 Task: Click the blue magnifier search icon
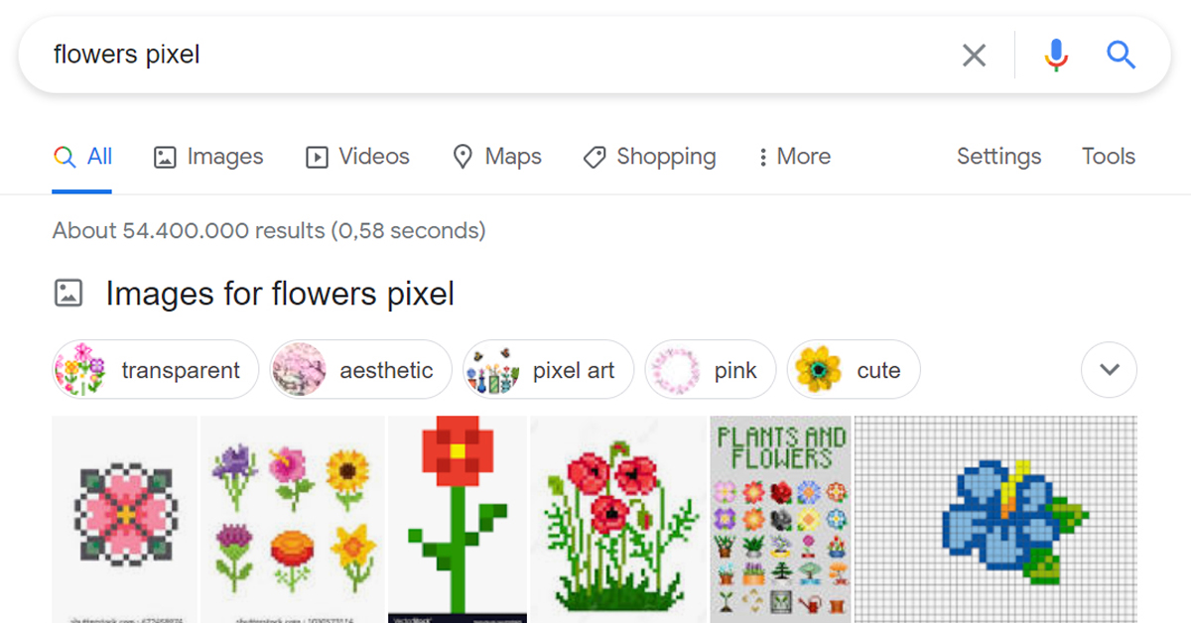click(x=1121, y=55)
